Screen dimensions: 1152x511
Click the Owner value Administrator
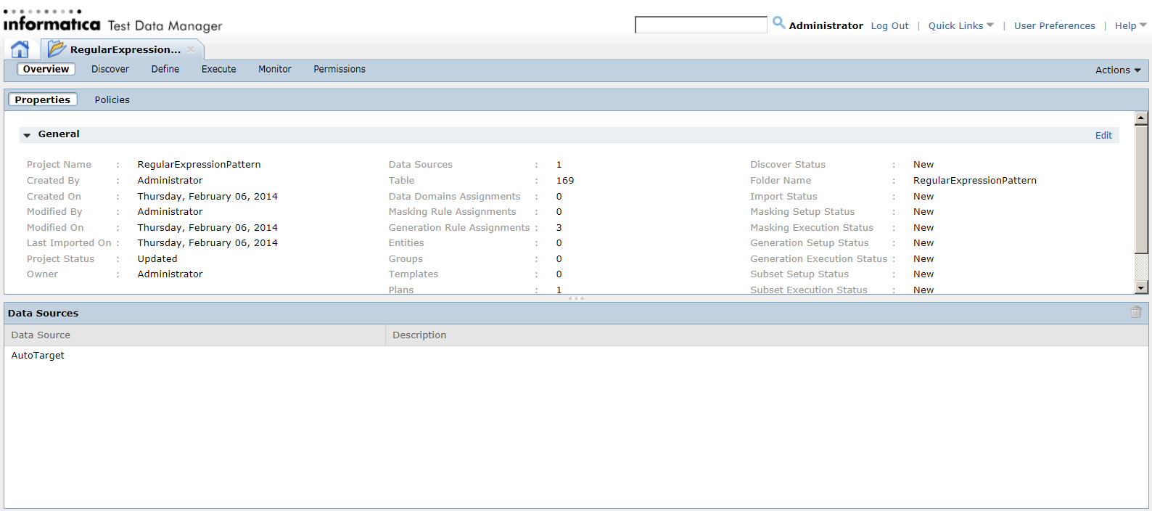coord(170,274)
